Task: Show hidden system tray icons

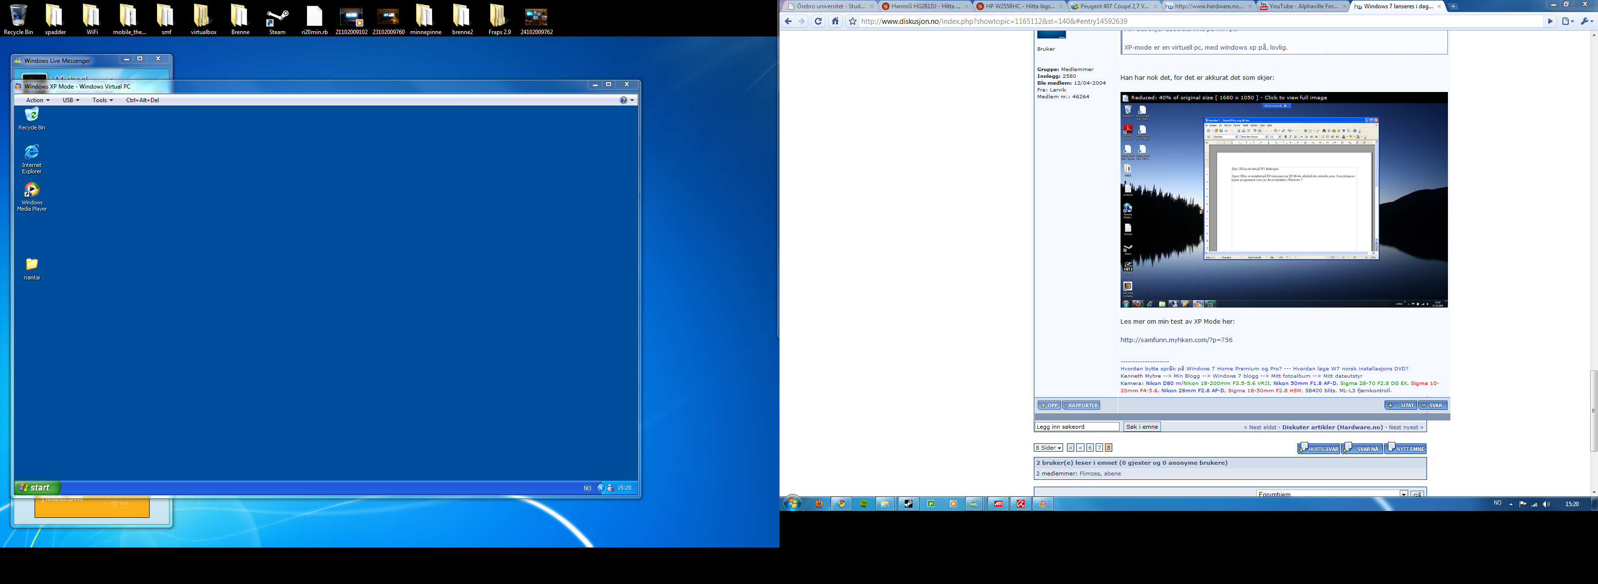Action: point(1511,504)
